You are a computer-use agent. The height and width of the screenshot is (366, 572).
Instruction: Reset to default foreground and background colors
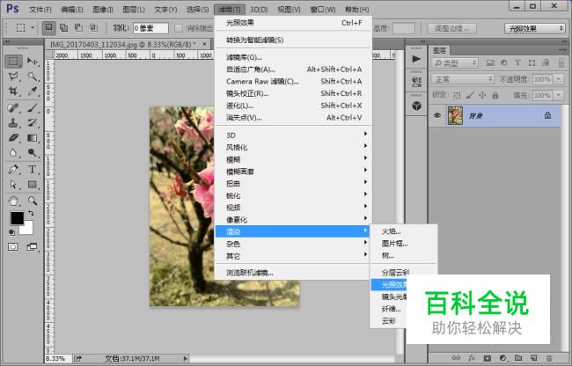coord(11,232)
